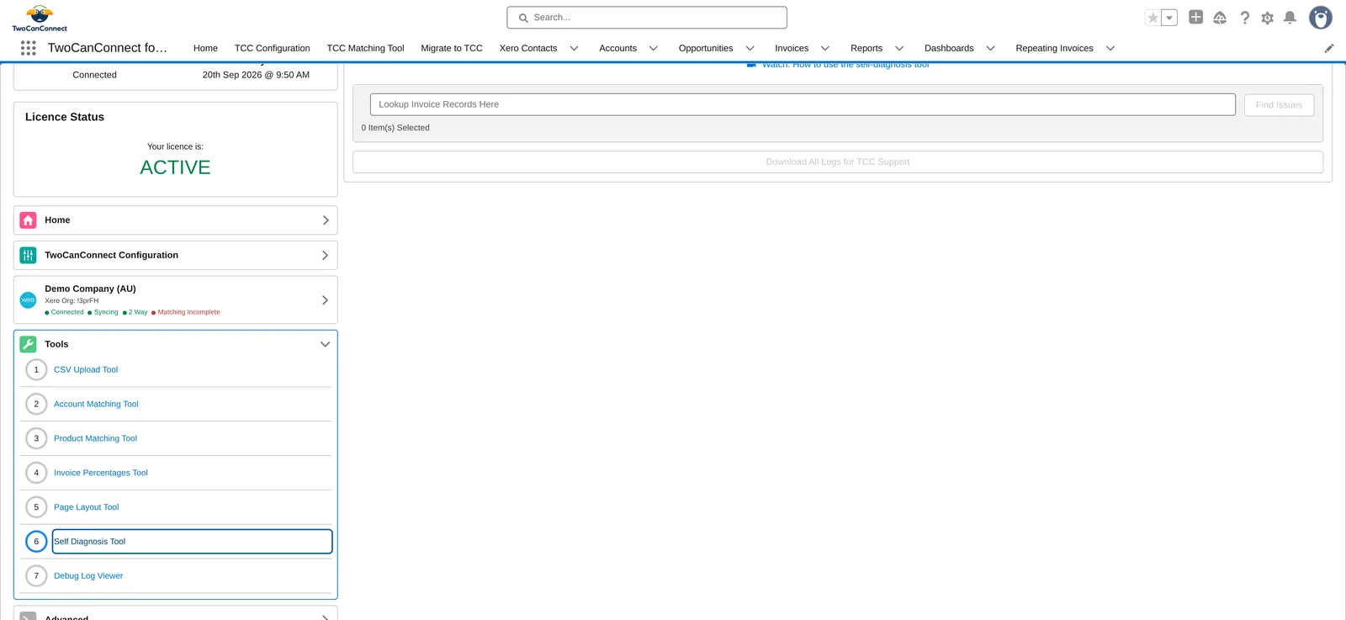This screenshot has width=1346, height=620.
Task: Open the Debug Log Viewer link
Action: (x=88, y=576)
